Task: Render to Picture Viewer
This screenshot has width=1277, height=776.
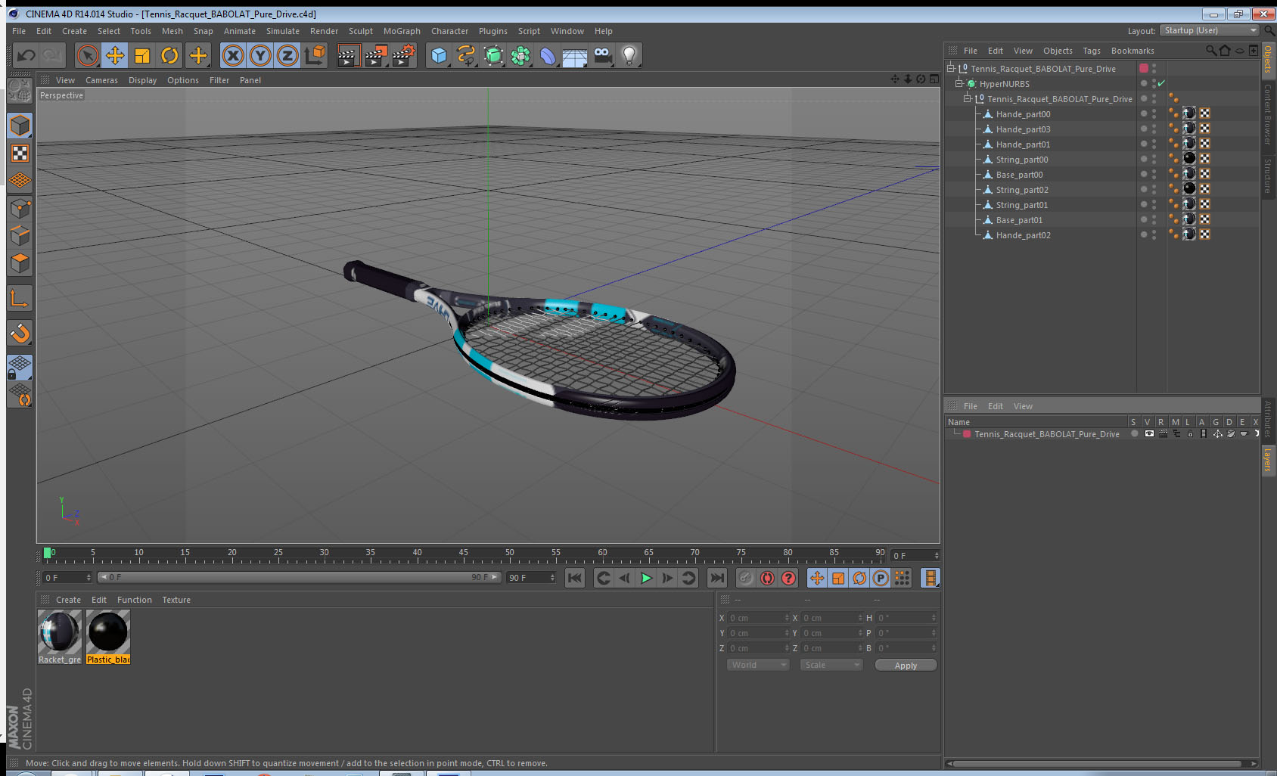Action: (x=376, y=55)
